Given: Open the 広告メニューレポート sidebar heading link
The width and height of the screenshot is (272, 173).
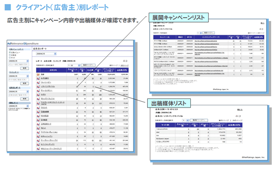Looking at the screenshot, I should [x=16, y=49].
